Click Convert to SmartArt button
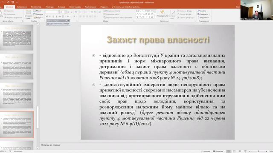This screenshot has width=273, height=153. pos(119,18)
